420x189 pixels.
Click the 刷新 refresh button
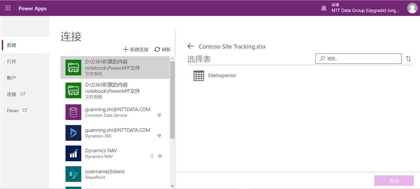(163, 49)
